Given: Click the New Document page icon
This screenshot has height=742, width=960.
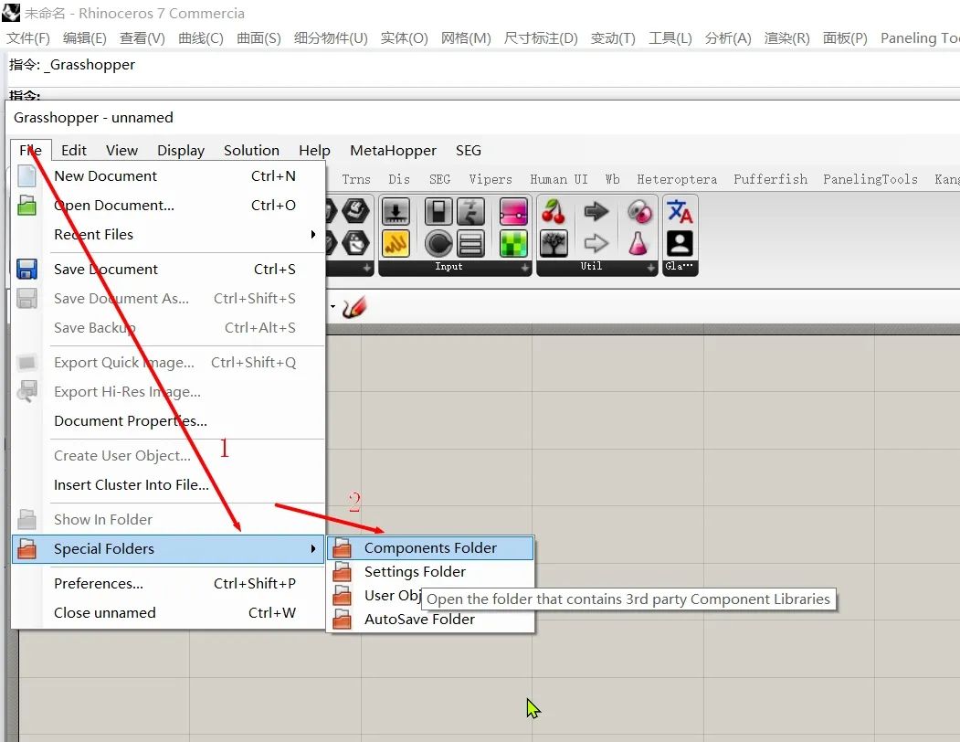Looking at the screenshot, I should pyautogui.click(x=26, y=175).
